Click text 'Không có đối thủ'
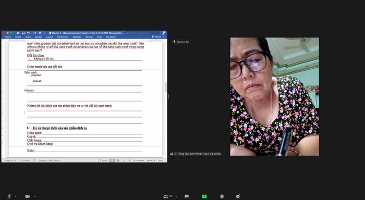This screenshot has height=200, width=365. click(x=44, y=59)
